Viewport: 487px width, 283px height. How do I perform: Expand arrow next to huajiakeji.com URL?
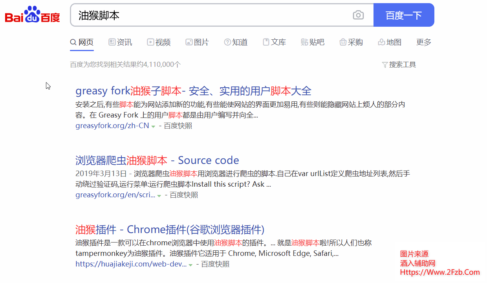tap(190, 265)
